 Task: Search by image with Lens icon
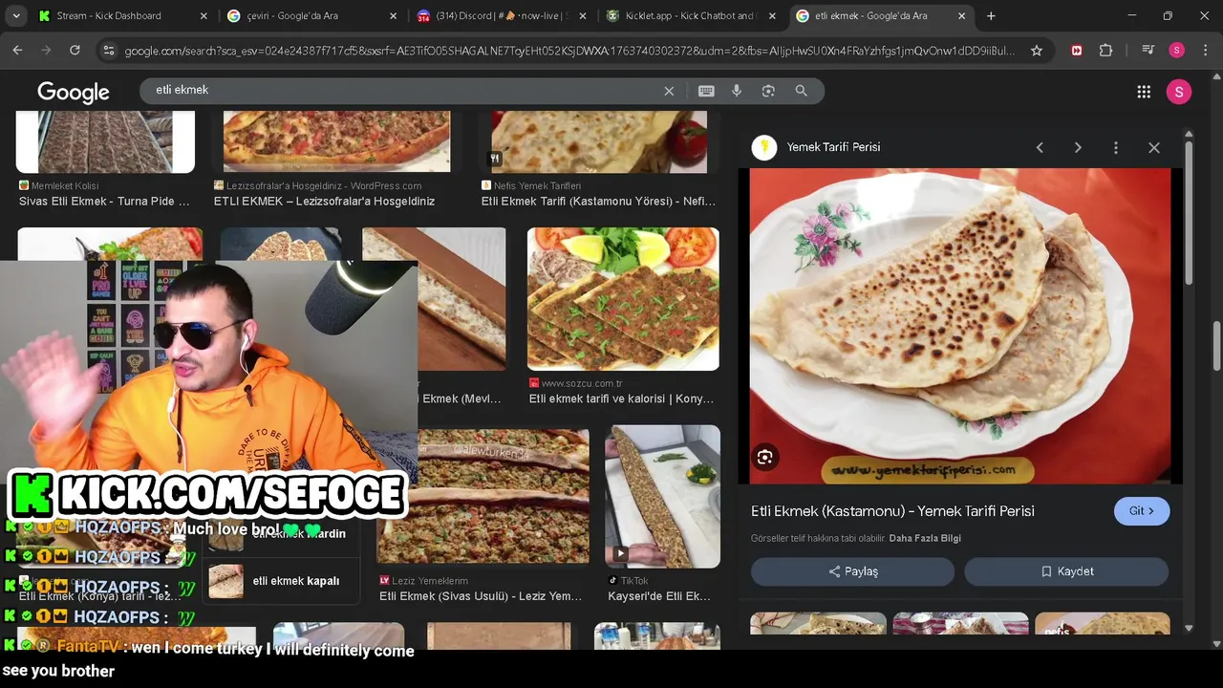pos(768,91)
